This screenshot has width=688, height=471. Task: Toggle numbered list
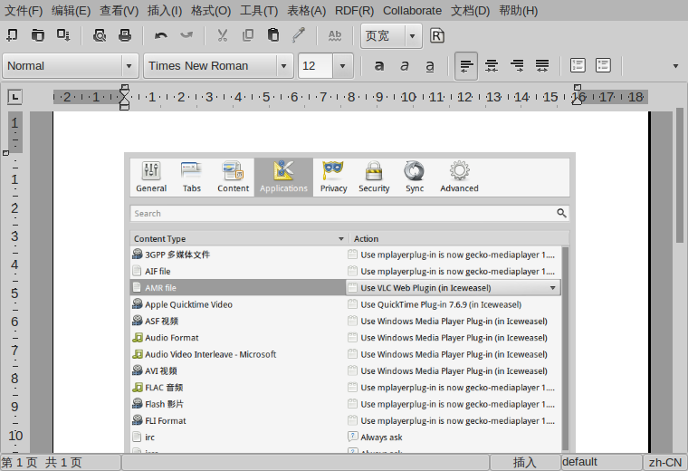pos(578,66)
